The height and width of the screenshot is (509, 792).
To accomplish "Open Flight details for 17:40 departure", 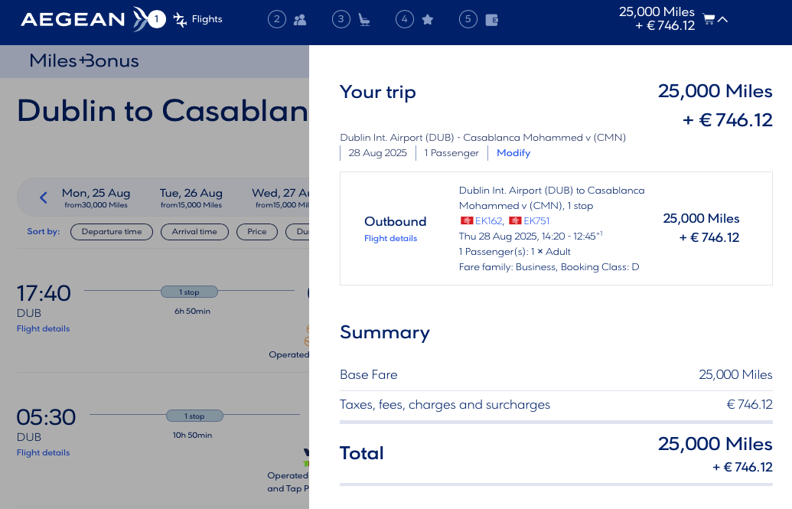I will pos(43,328).
